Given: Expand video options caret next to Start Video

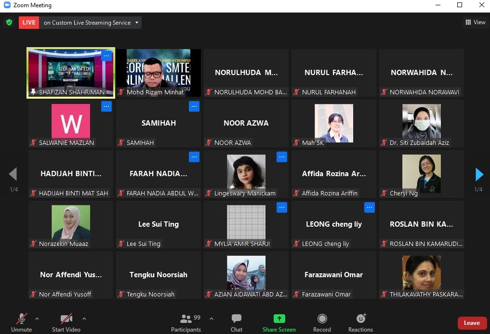Looking at the screenshot, I should click(x=84, y=319).
